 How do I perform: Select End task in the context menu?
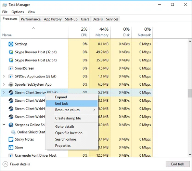pyautogui.click(x=72, y=103)
